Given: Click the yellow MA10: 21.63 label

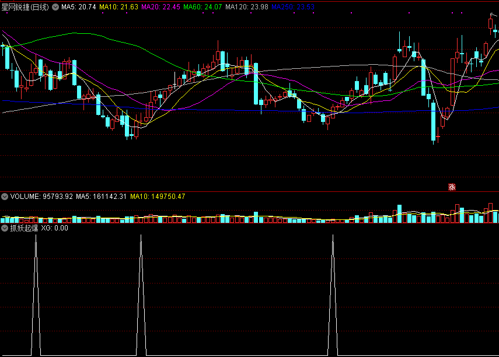Looking at the screenshot, I should pyautogui.click(x=118, y=7).
